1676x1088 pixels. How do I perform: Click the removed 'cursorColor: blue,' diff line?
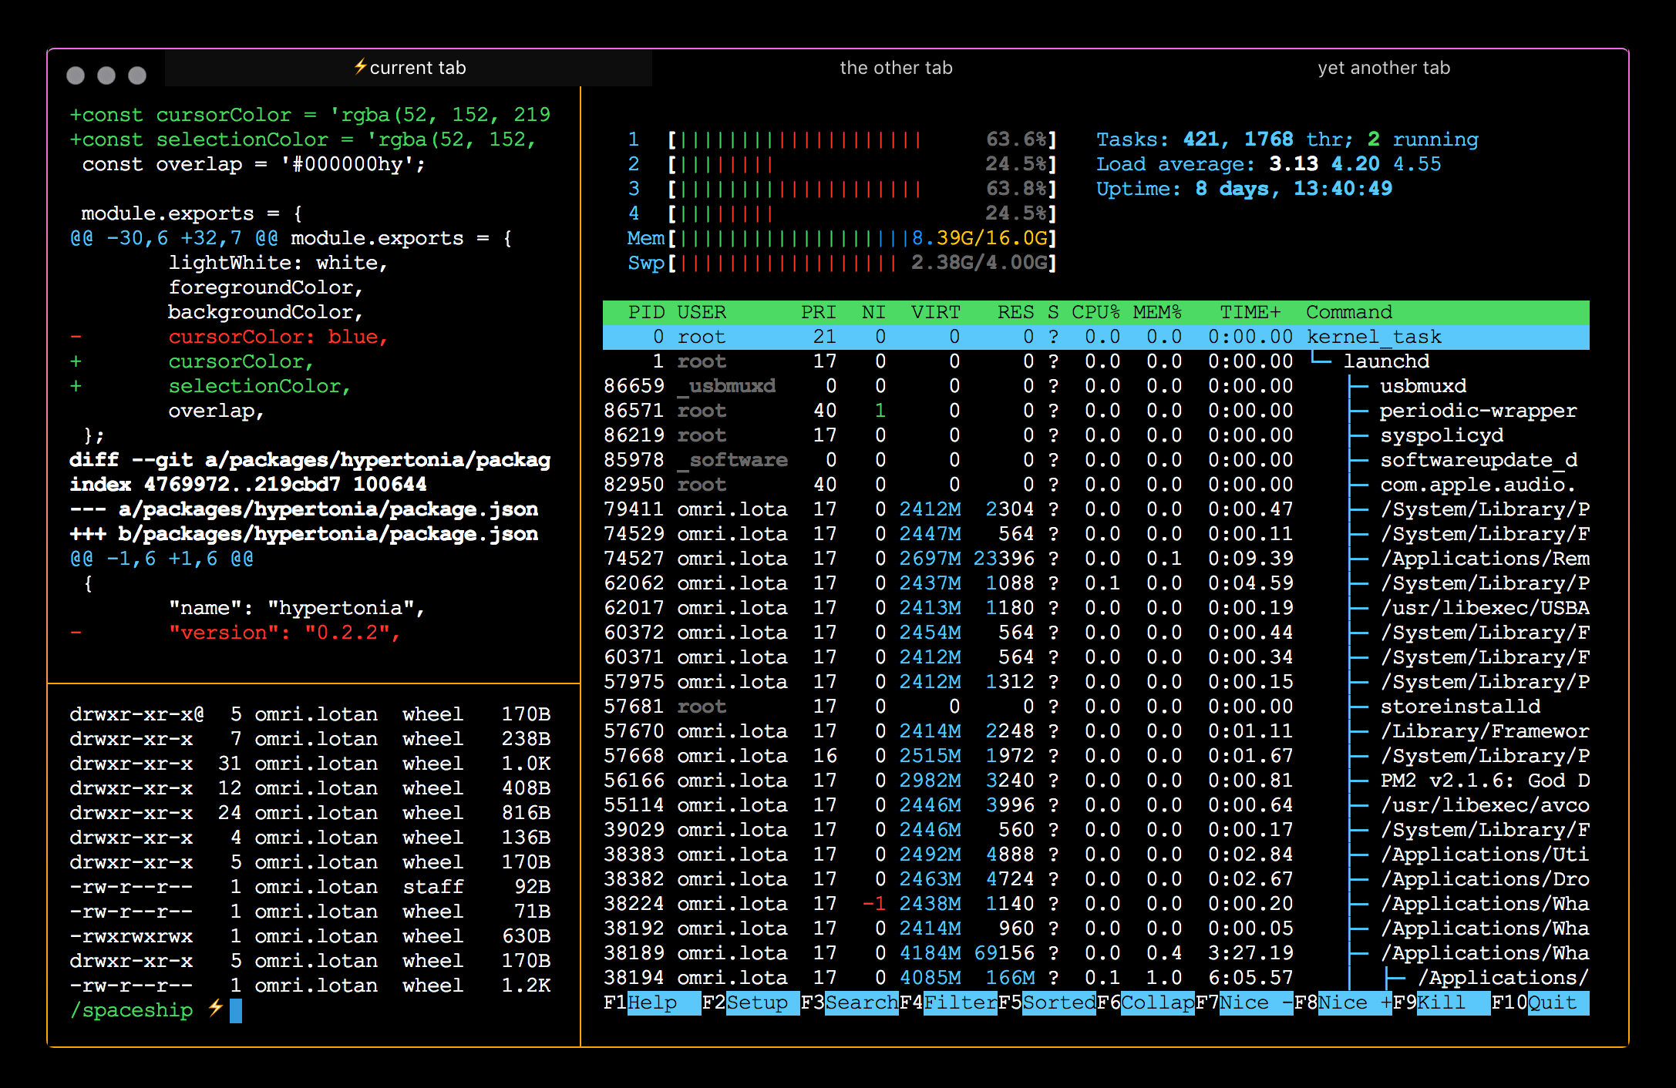click(230, 337)
